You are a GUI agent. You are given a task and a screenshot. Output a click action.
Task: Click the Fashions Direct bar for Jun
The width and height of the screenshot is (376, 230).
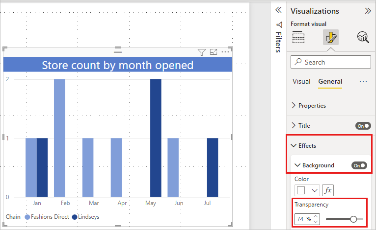173,167
